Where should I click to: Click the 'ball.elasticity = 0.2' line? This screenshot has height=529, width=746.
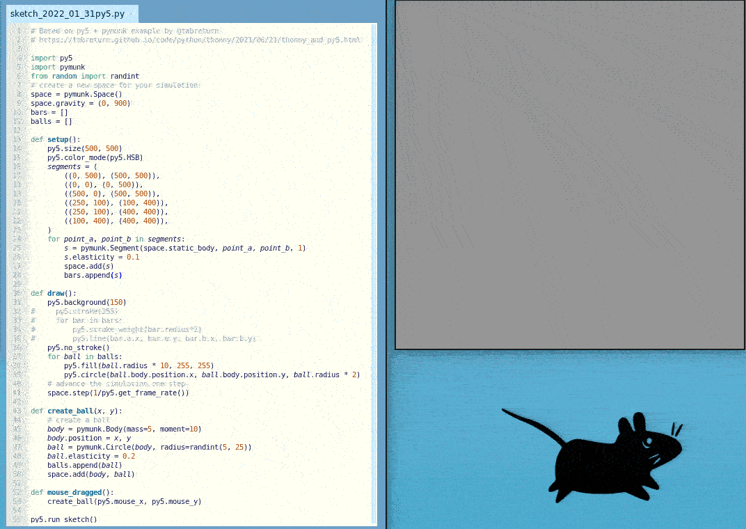coord(91,456)
